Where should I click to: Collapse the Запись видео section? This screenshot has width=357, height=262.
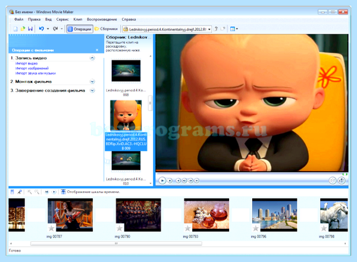tap(92, 58)
